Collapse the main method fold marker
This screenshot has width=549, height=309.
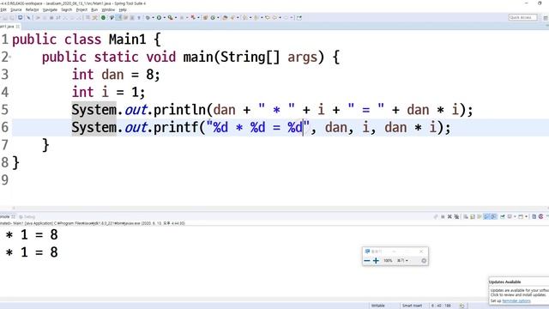(x=10, y=57)
